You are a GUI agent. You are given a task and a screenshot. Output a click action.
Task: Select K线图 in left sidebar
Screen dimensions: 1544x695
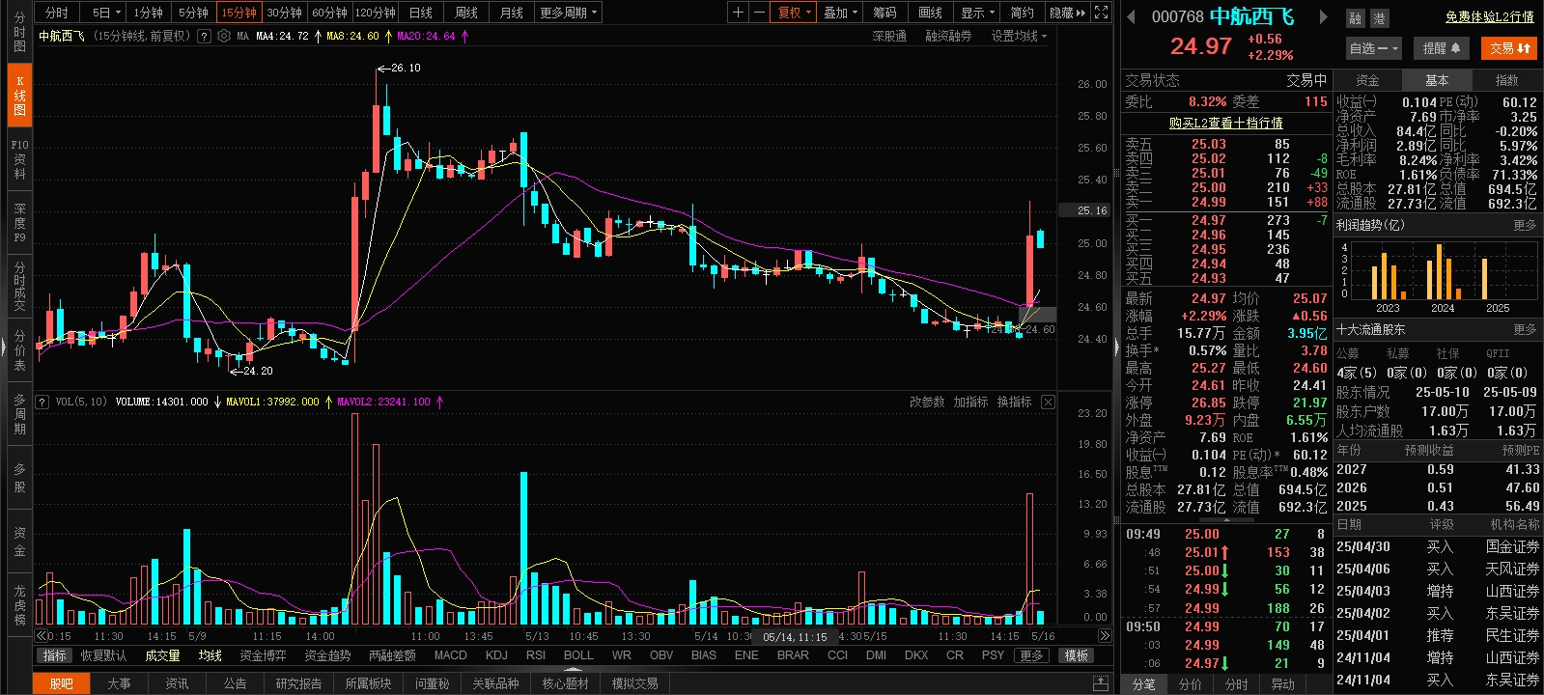(19, 96)
